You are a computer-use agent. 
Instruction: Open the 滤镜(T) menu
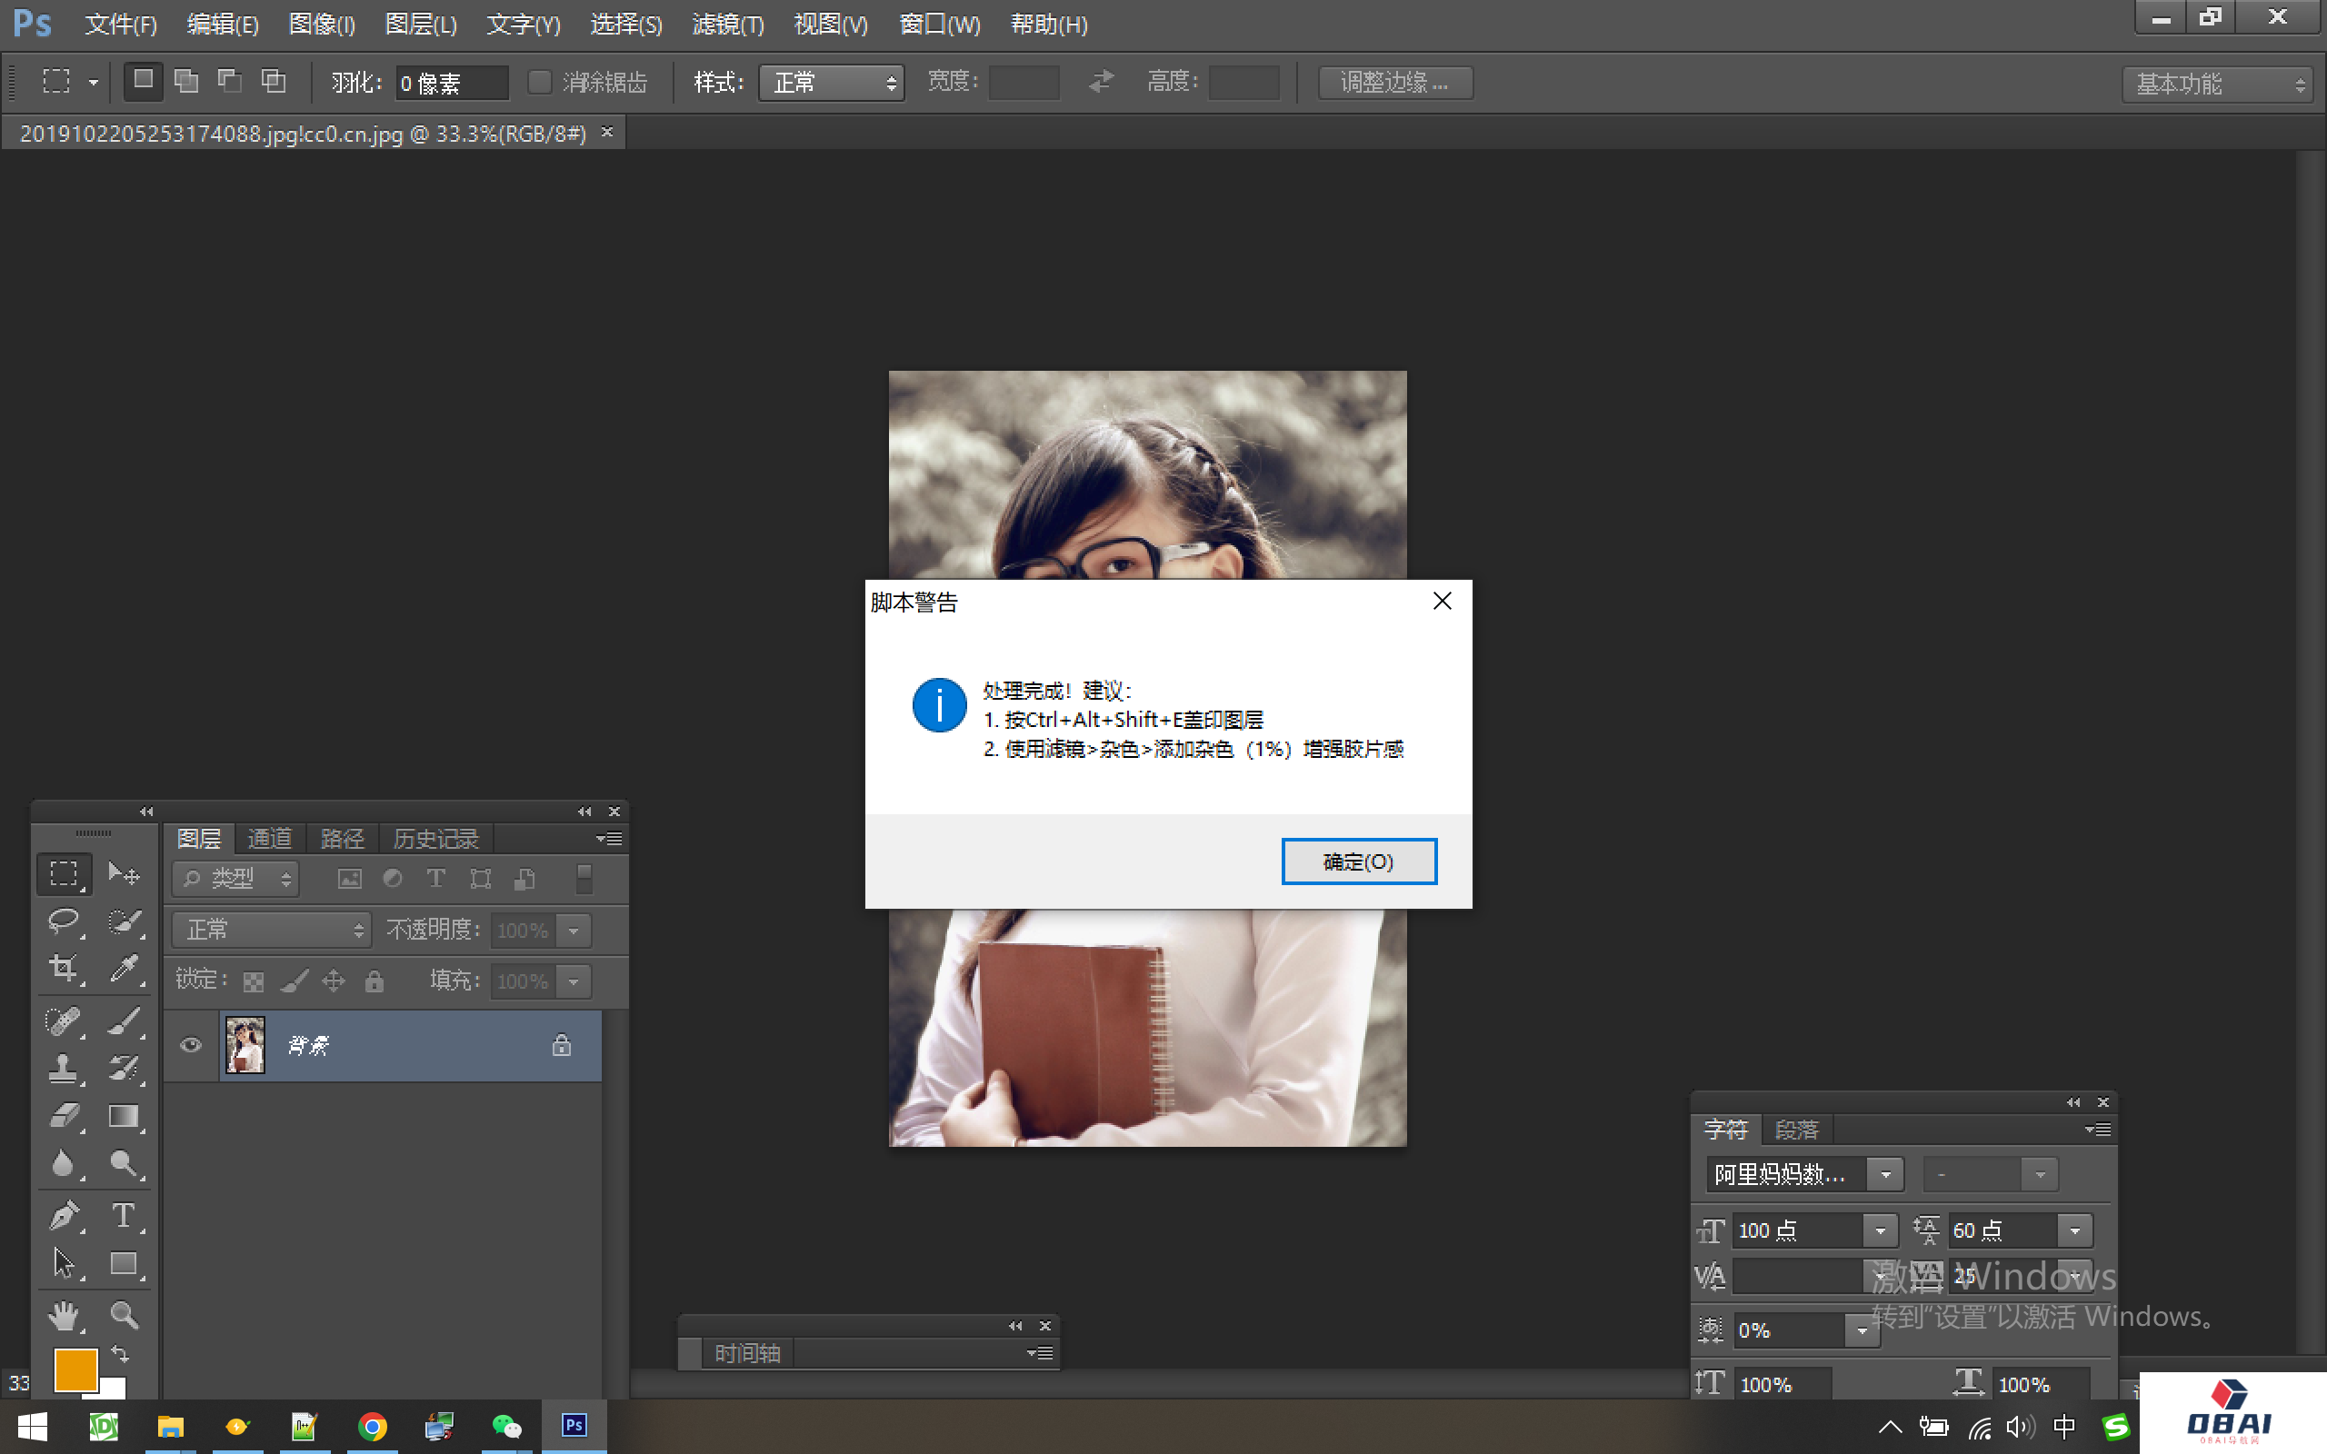728,23
